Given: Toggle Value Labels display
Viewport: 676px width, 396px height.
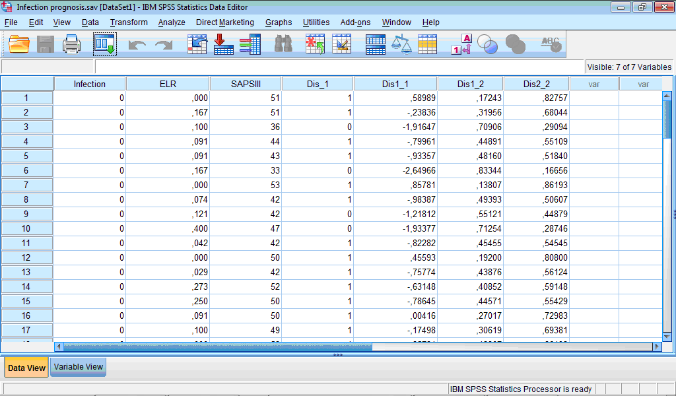Looking at the screenshot, I should coord(460,44).
